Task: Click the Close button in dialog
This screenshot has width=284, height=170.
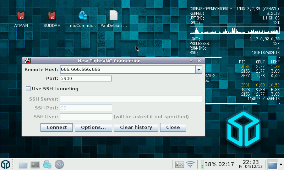Action: [173, 127]
